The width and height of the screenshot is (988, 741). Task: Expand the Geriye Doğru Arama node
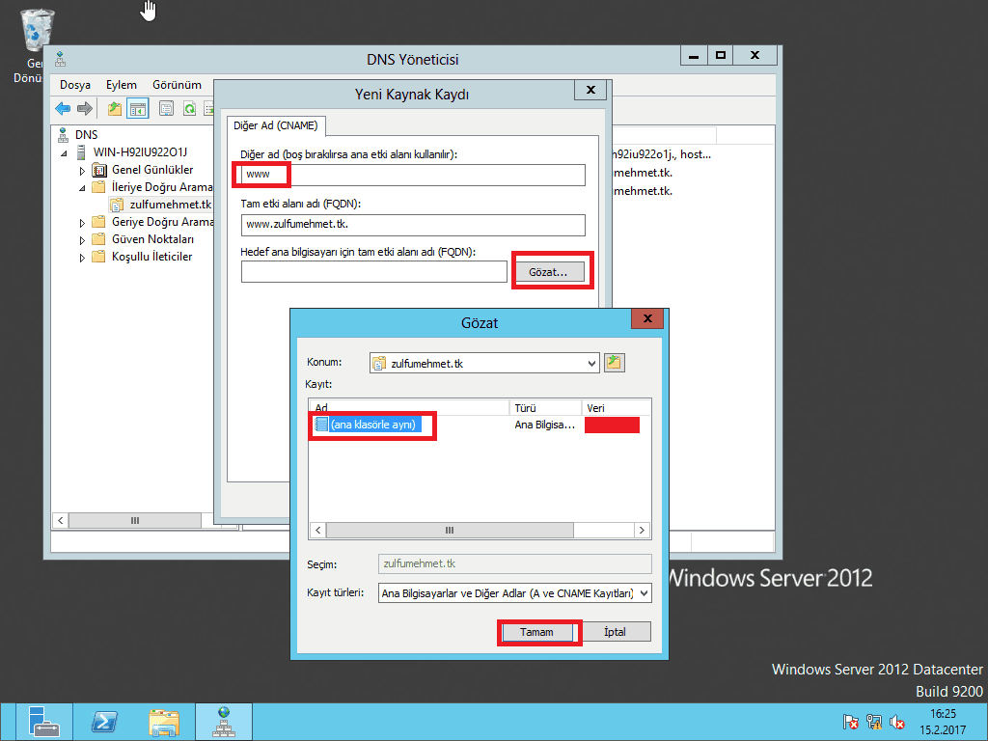[x=82, y=223]
